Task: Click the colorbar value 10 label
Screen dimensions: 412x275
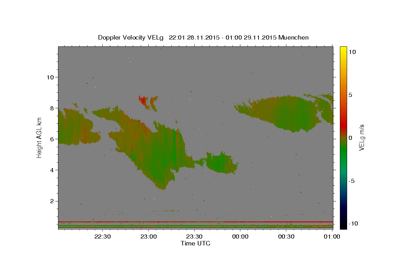Action: click(x=352, y=52)
